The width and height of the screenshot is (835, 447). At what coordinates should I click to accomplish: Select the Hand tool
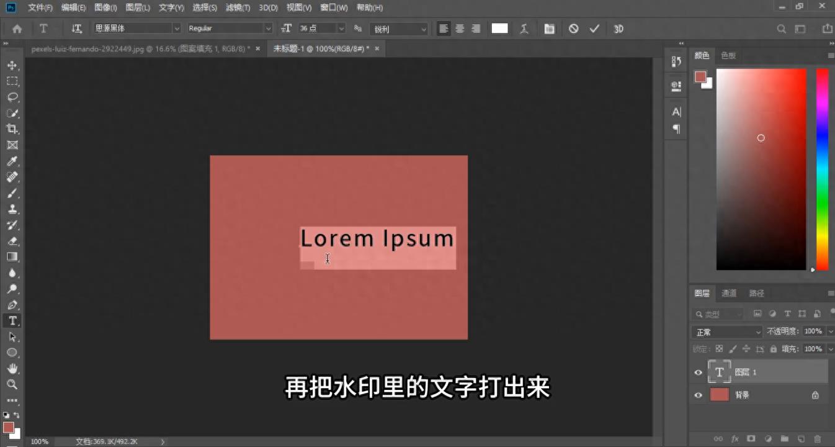coord(12,368)
